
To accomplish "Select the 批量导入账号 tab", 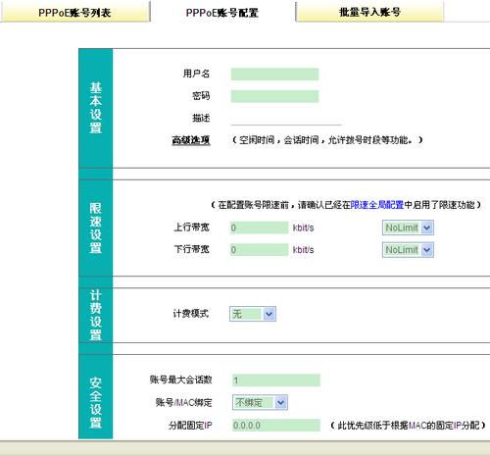I will tap(369, 12).
